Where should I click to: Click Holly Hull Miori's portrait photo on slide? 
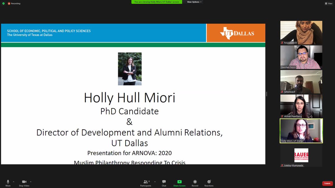(130, 69)
